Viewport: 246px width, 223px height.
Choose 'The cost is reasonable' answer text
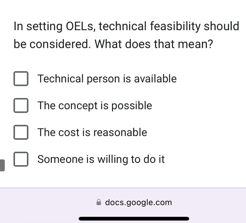tap(92, 133)
